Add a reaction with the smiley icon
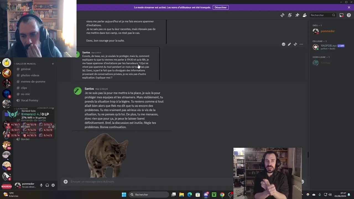The width and height of the screenshot is (354, 199). click(x=283, y=44)
